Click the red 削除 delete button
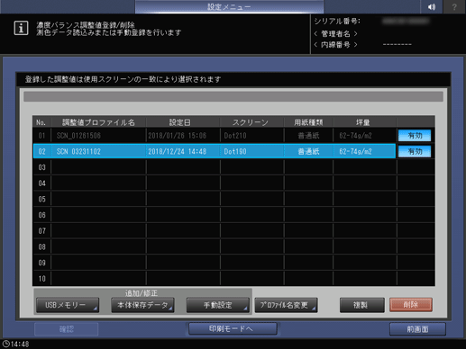Screen dimensions: 466x349 click(x=411, y=305)
